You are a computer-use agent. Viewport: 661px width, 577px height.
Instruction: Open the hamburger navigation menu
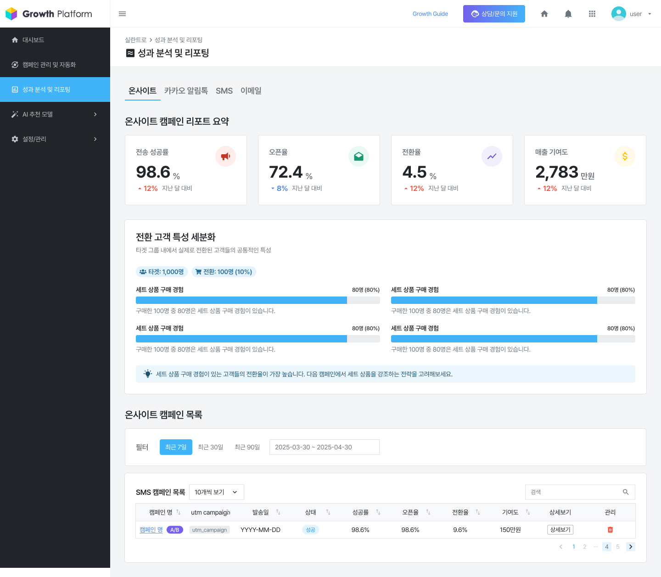coord(122,14)
